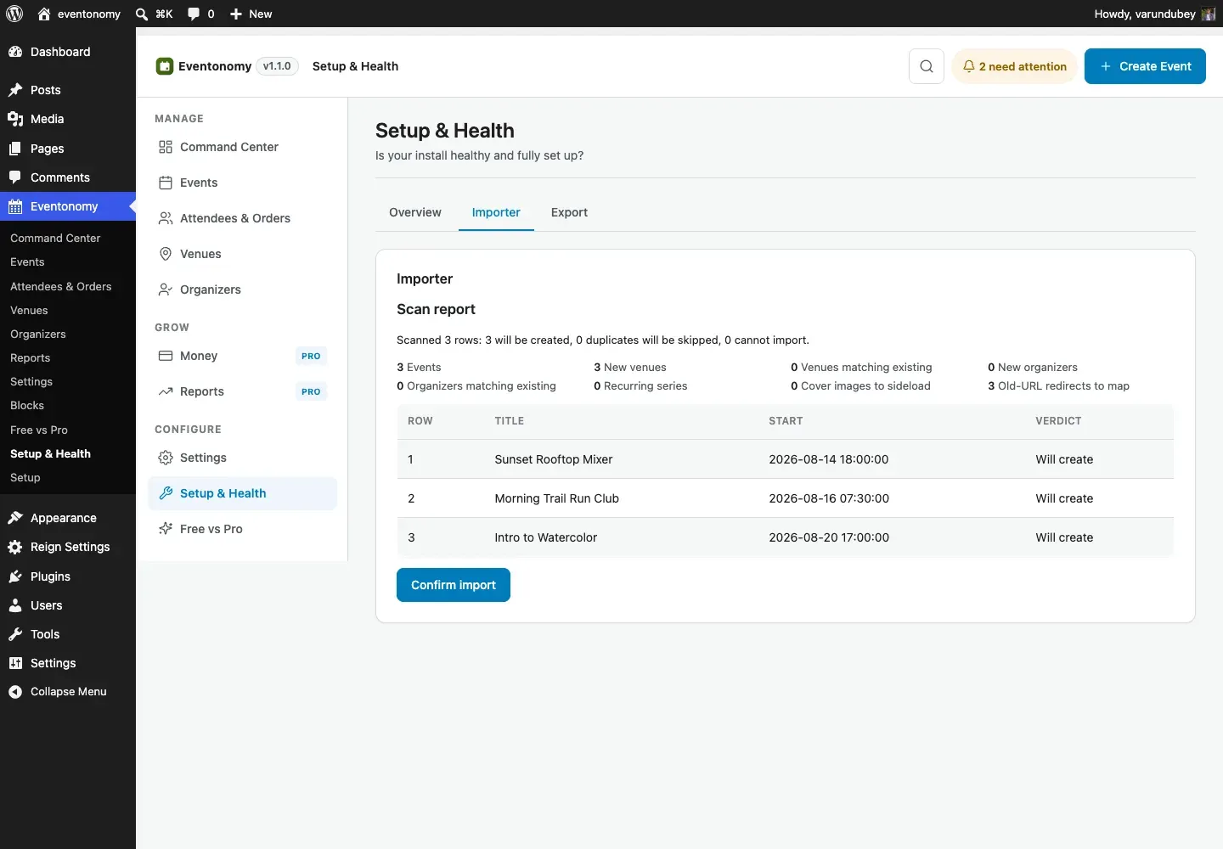Image resolution: width=1223 pixels, height=849 pixels.
Task: Open the Export tab
Action: (569, 212)
